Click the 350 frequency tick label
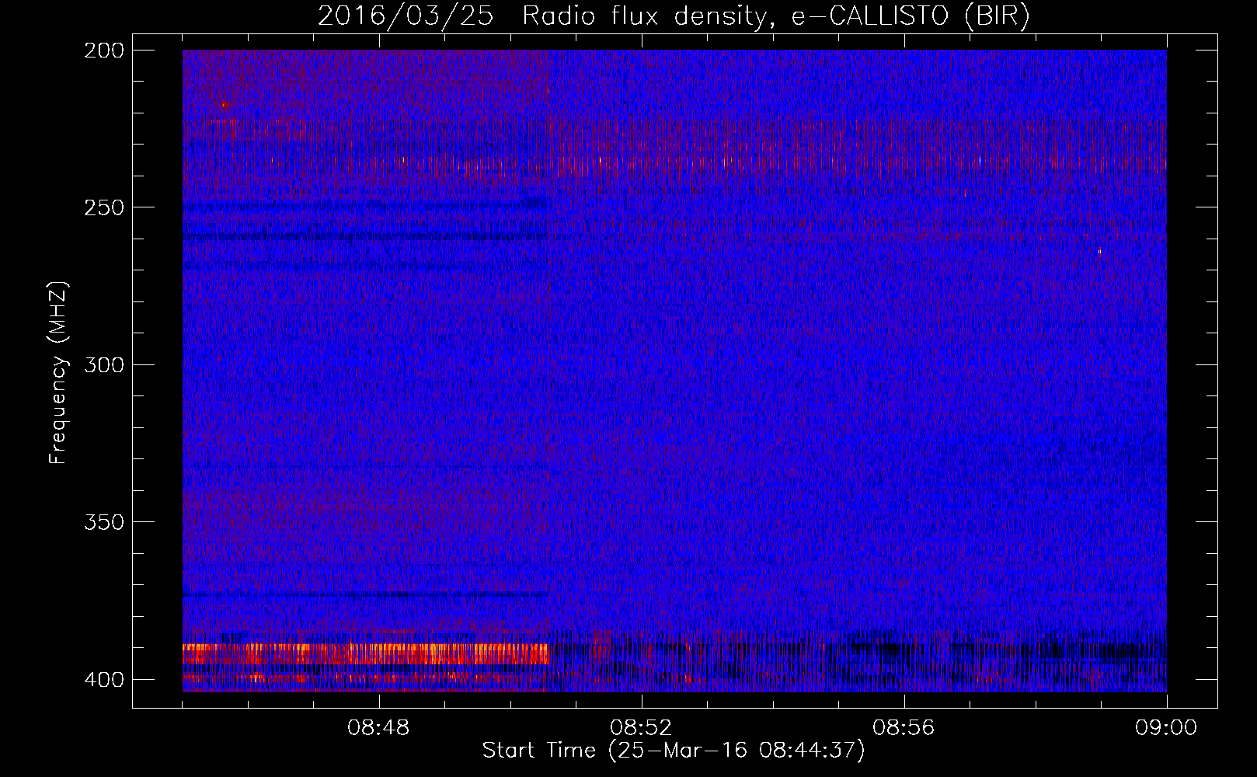The height and width of the screenshot is (777, 1257). pyautogui.click(x=104, y=522)
